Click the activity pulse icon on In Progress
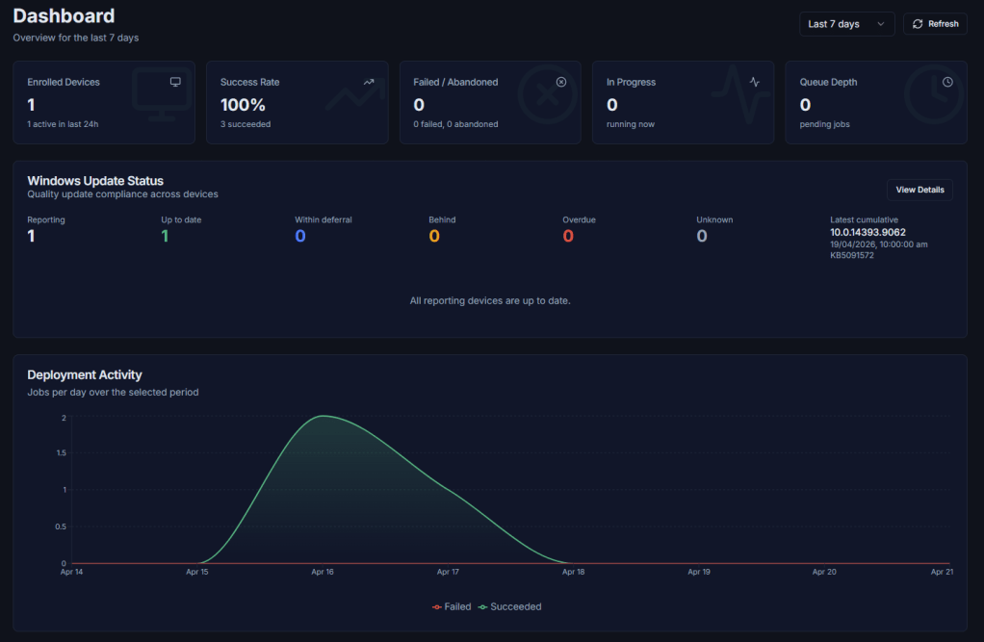 [x=755, y=82]
